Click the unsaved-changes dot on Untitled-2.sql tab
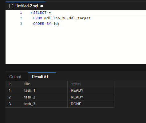This screenshot has height=123, width=146. (x=41, y=6)
